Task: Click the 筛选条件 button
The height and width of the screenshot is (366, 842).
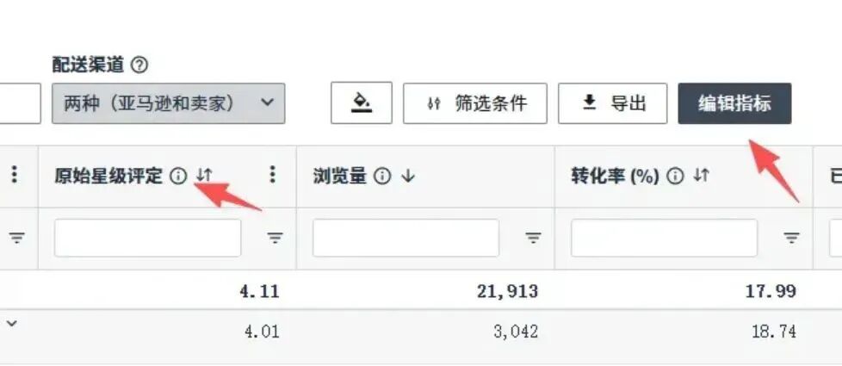Action: coord(475,103)
